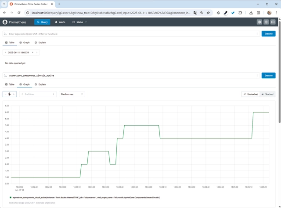
Task: Open the browser extensions puzzle icon
Action: (240, 13)
